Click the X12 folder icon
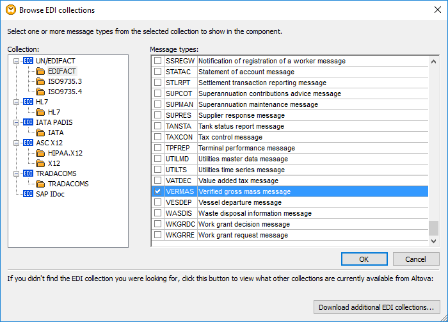 (40, 163)
